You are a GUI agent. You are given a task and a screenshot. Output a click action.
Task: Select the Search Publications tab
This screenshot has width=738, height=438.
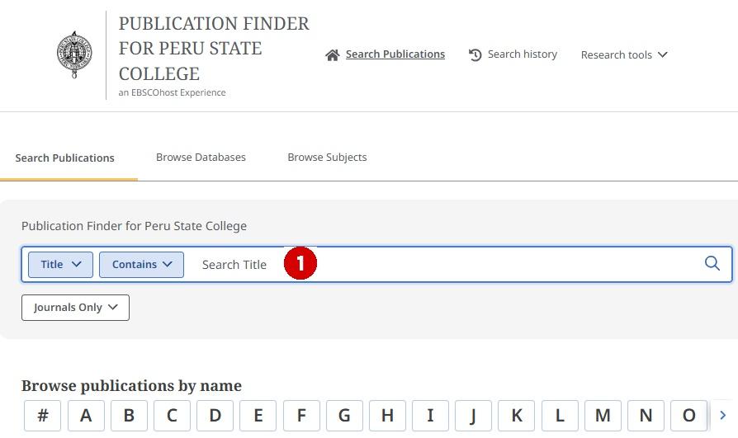coord(64,158)
